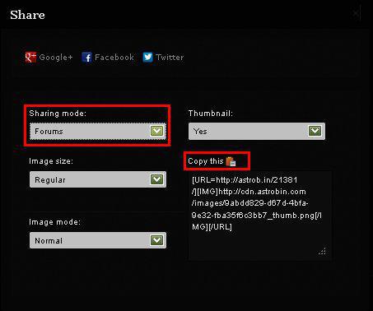The height and width of the screenshot is (311, 373).
Task: Open the Image size dropdown showing Regular
Action: click(98, 179)
